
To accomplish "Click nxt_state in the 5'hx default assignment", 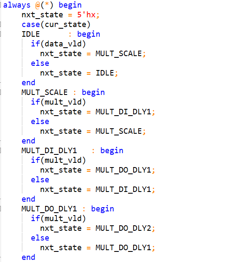I will [43, 15].
